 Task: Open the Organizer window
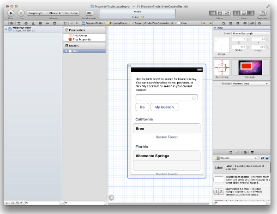tap(263, 13)
